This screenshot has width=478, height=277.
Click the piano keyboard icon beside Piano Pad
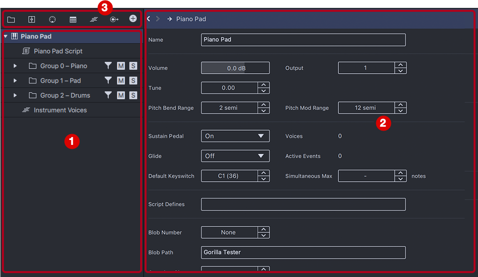click(14, 36)
